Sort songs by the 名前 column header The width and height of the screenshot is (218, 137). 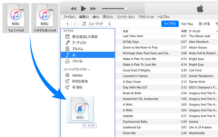126,31
